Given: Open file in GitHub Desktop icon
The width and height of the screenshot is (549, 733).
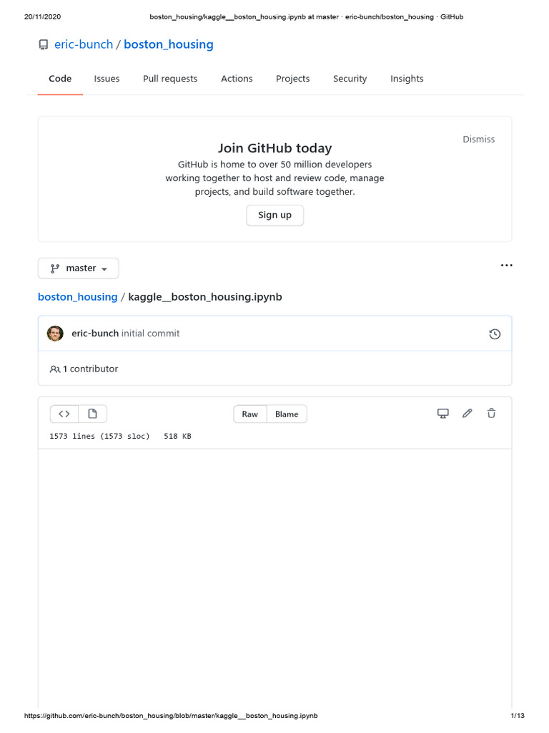Looking at the screenshot, I should [443, 413].
